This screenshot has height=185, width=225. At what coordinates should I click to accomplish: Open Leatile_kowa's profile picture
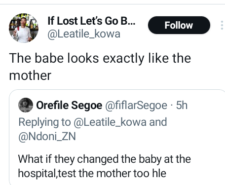24,28
